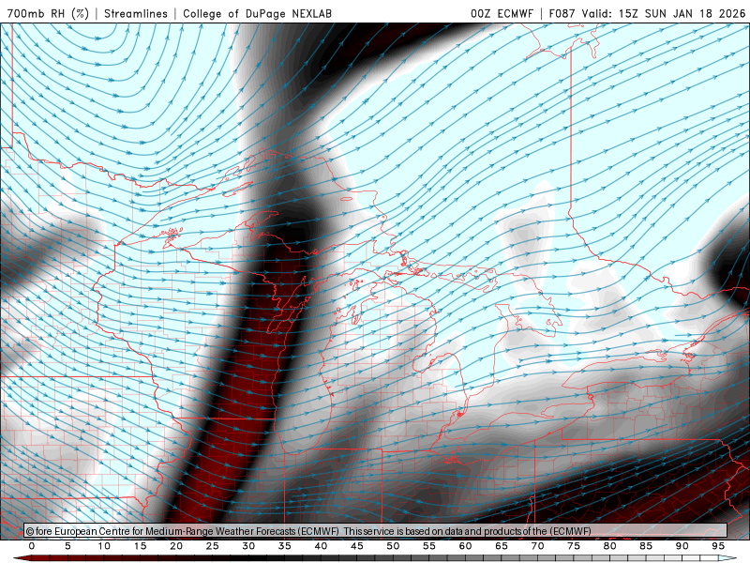The image size is (750, 563).
Task: Click the '65' value on the RH scale
Action: pos(502,546)
